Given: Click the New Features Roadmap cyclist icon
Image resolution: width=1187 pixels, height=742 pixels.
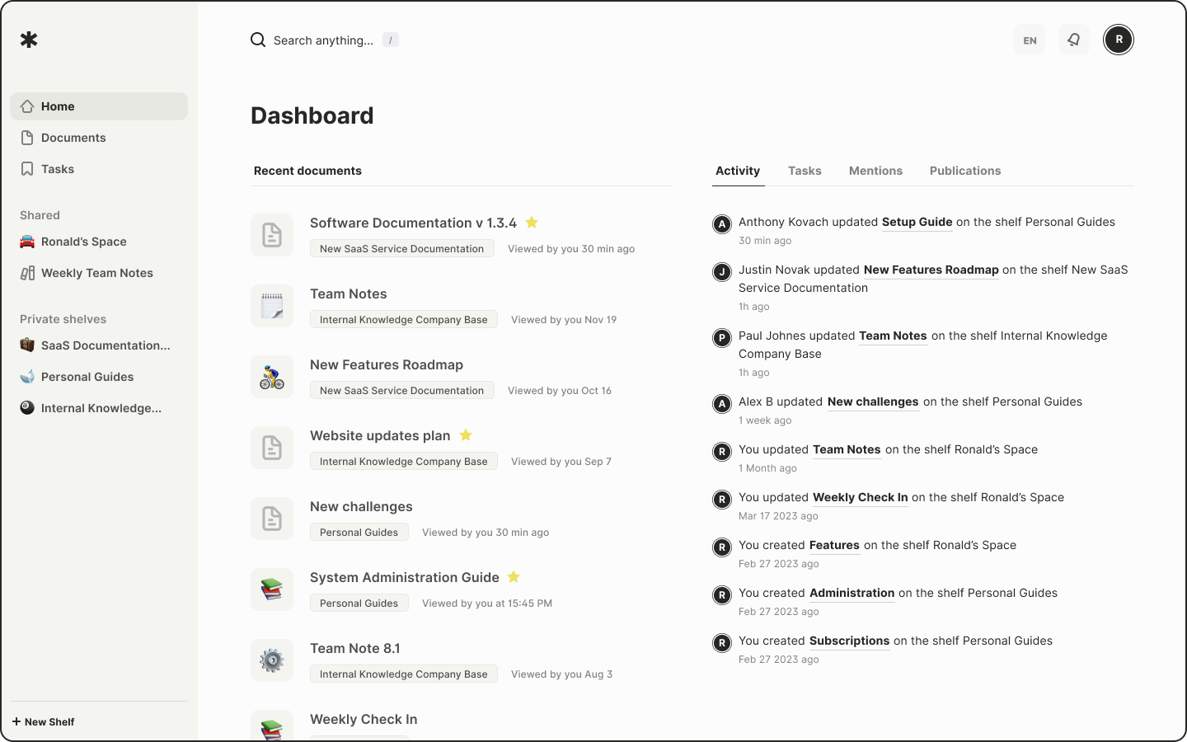Looking at the screenshot, I should (x=272, y=377).
